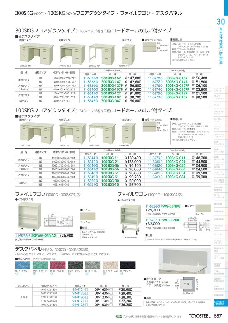The image size is (228, 323).
Task: Click the 300SKG-147 double pedestal desk image
Action: point(37,54)
